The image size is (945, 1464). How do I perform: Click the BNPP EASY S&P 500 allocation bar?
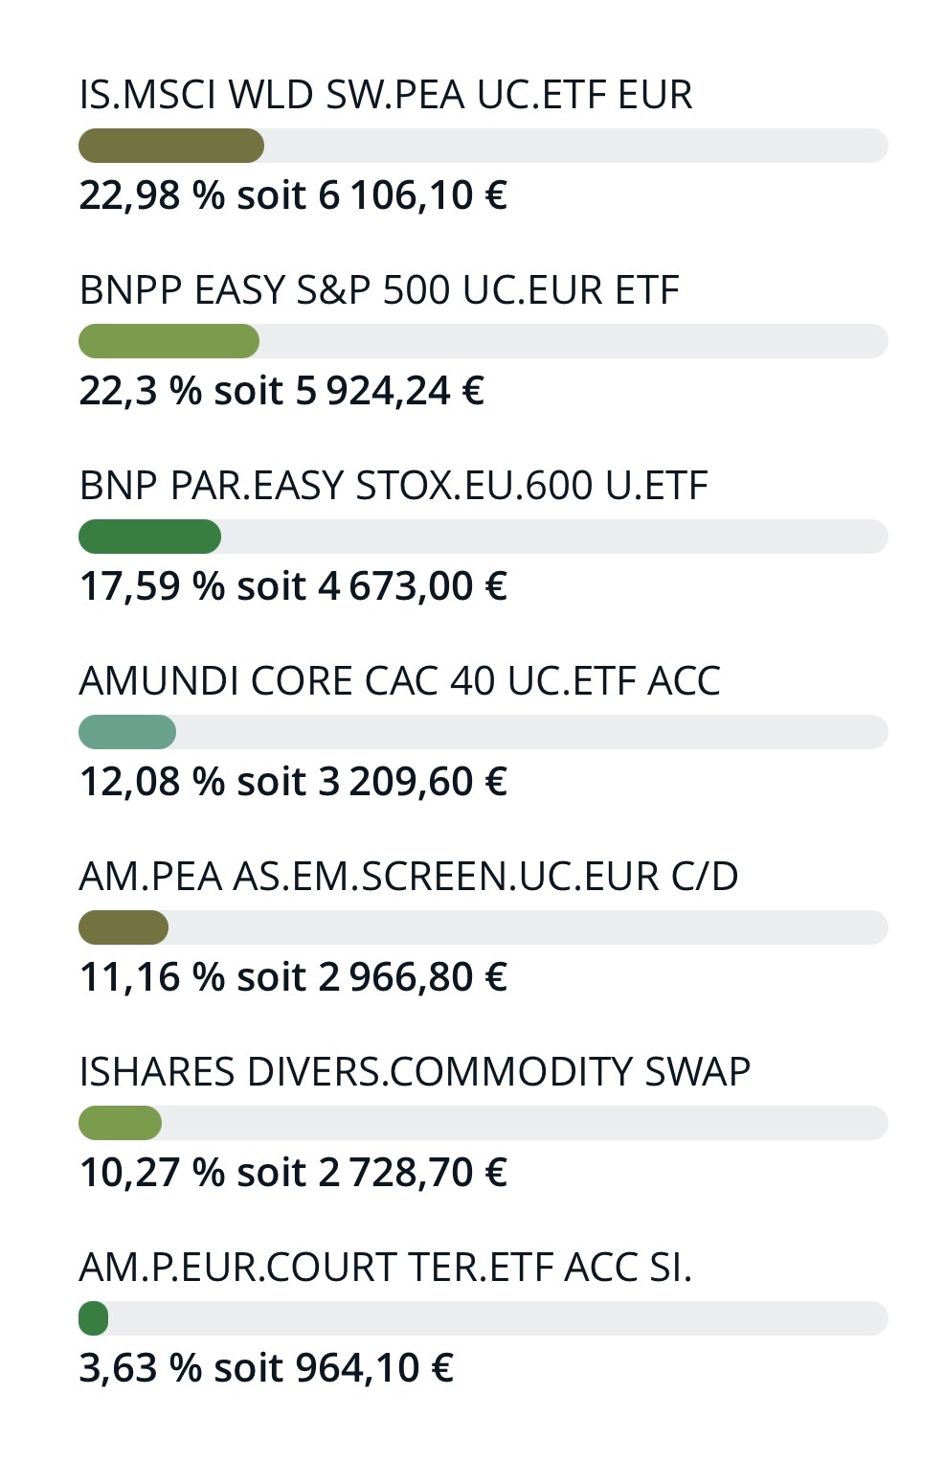point(169,341)
